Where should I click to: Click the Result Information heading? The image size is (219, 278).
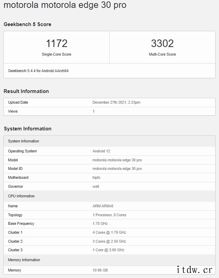26,91
